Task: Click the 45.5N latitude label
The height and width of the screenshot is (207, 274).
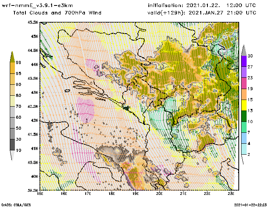Action: [x=32, y=22]
